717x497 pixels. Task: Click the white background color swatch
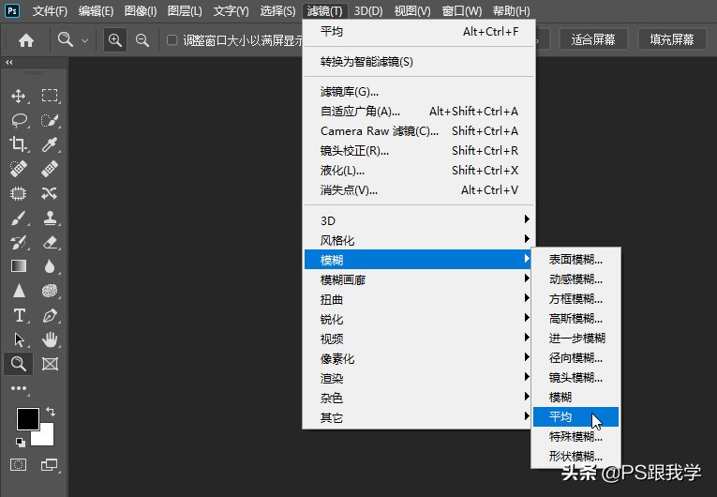[46, 437]
